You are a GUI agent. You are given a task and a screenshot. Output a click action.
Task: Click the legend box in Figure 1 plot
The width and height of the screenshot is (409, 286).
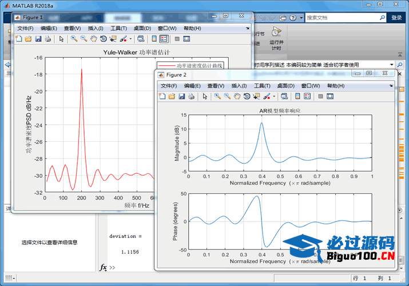click(190, 65)
